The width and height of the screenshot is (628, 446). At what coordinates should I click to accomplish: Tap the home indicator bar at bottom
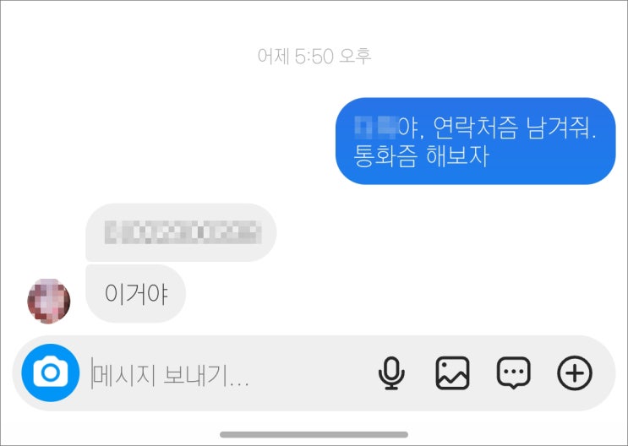point(314,434)
